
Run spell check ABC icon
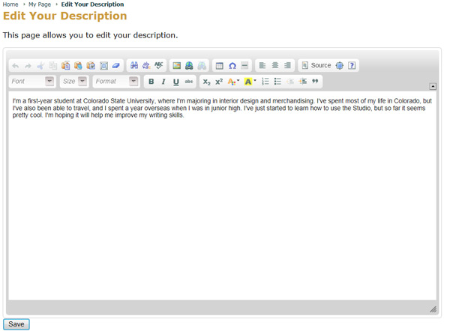click(158, 66)
